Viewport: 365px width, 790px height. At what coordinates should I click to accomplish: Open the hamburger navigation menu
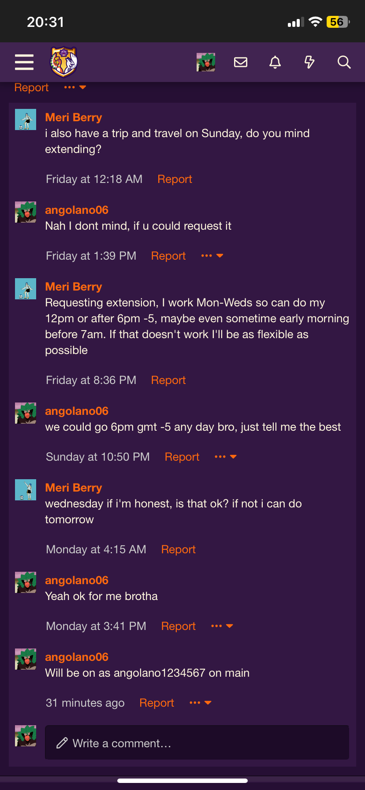click(x=24, y=62)
